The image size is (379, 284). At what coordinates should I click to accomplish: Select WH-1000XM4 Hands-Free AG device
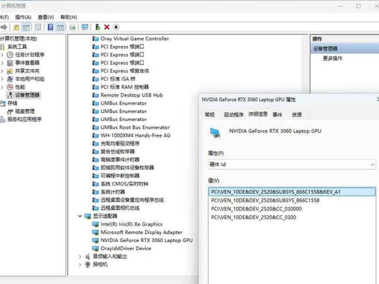(135, 135)
